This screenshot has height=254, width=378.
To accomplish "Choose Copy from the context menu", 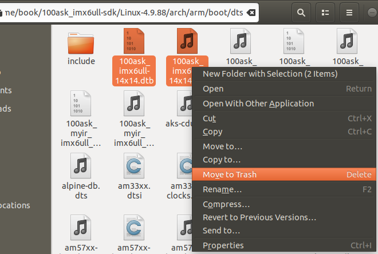I will [284, 132].
